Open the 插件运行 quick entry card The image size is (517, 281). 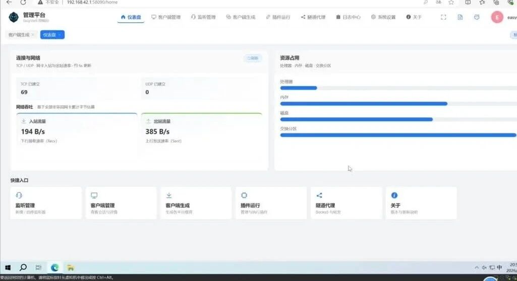click(271, 203)
